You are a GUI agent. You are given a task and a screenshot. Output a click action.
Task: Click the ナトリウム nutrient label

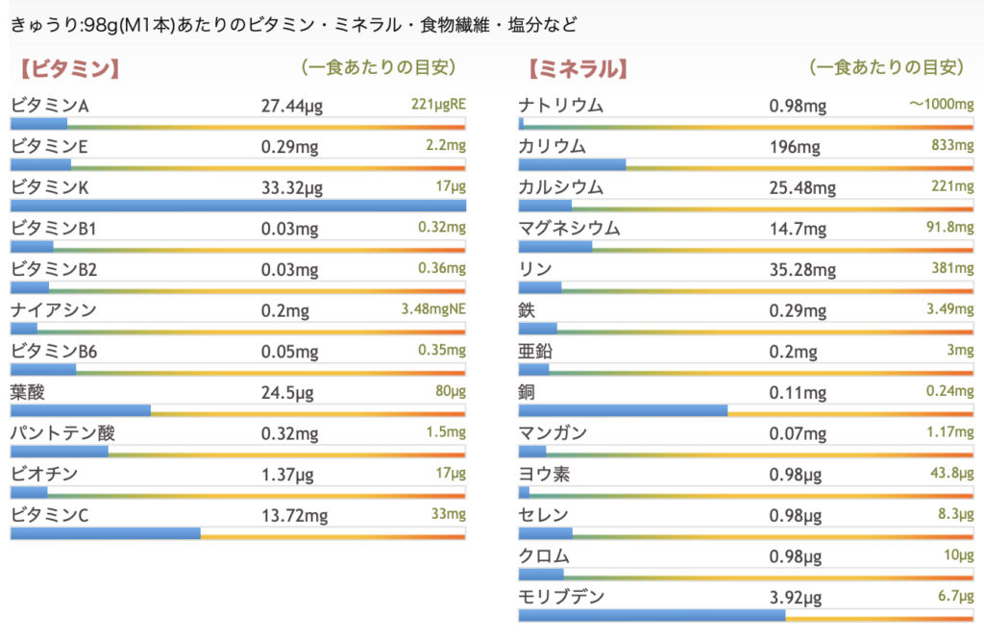tap(560, 106)
